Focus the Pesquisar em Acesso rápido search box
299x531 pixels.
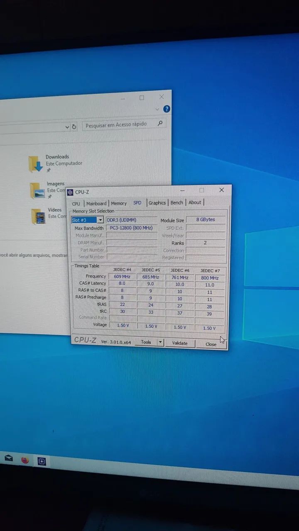(124, 124)
